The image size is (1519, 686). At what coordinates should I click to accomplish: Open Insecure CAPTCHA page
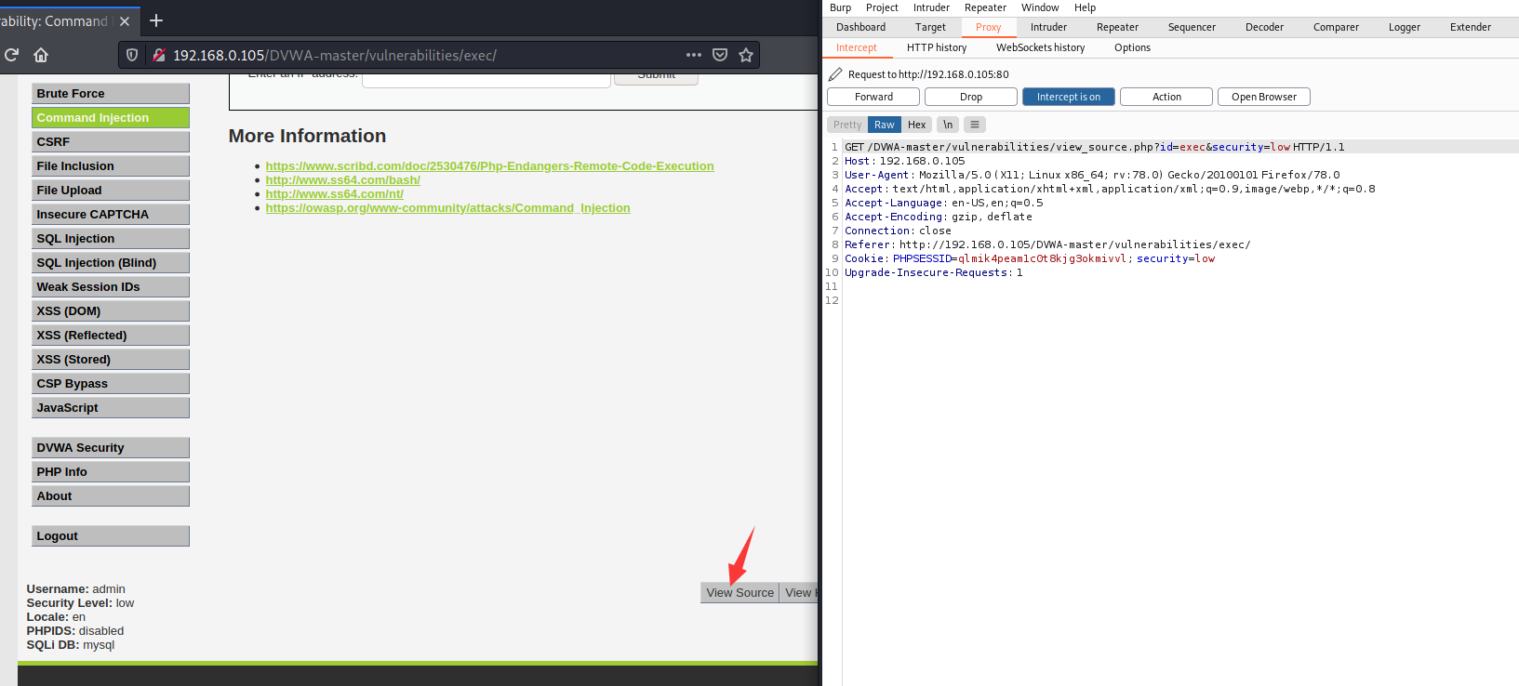[x=111, y=215]
